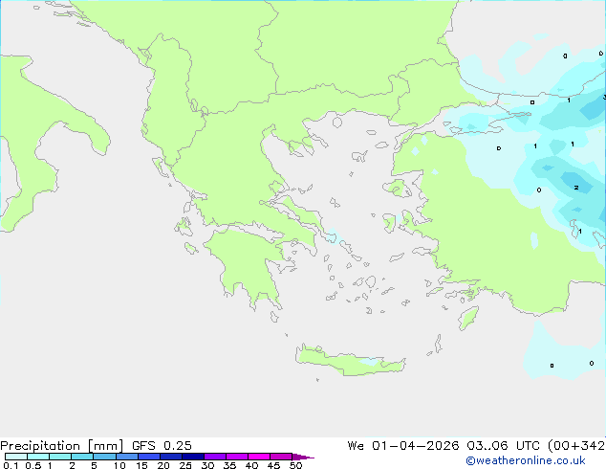Choose the 40–45 mm magenta swatch
This screenshot has height=469, width=606.
pos(259,457)
